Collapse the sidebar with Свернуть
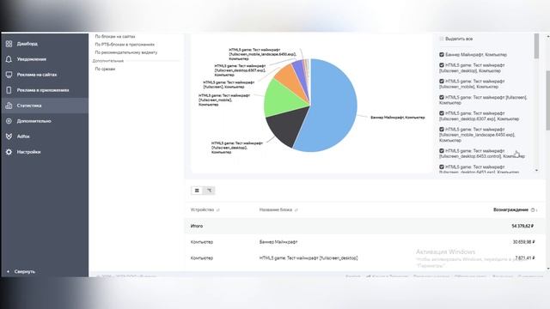Image resolution: width=550 pixels, height=309 pixels. tap(21, 271)
